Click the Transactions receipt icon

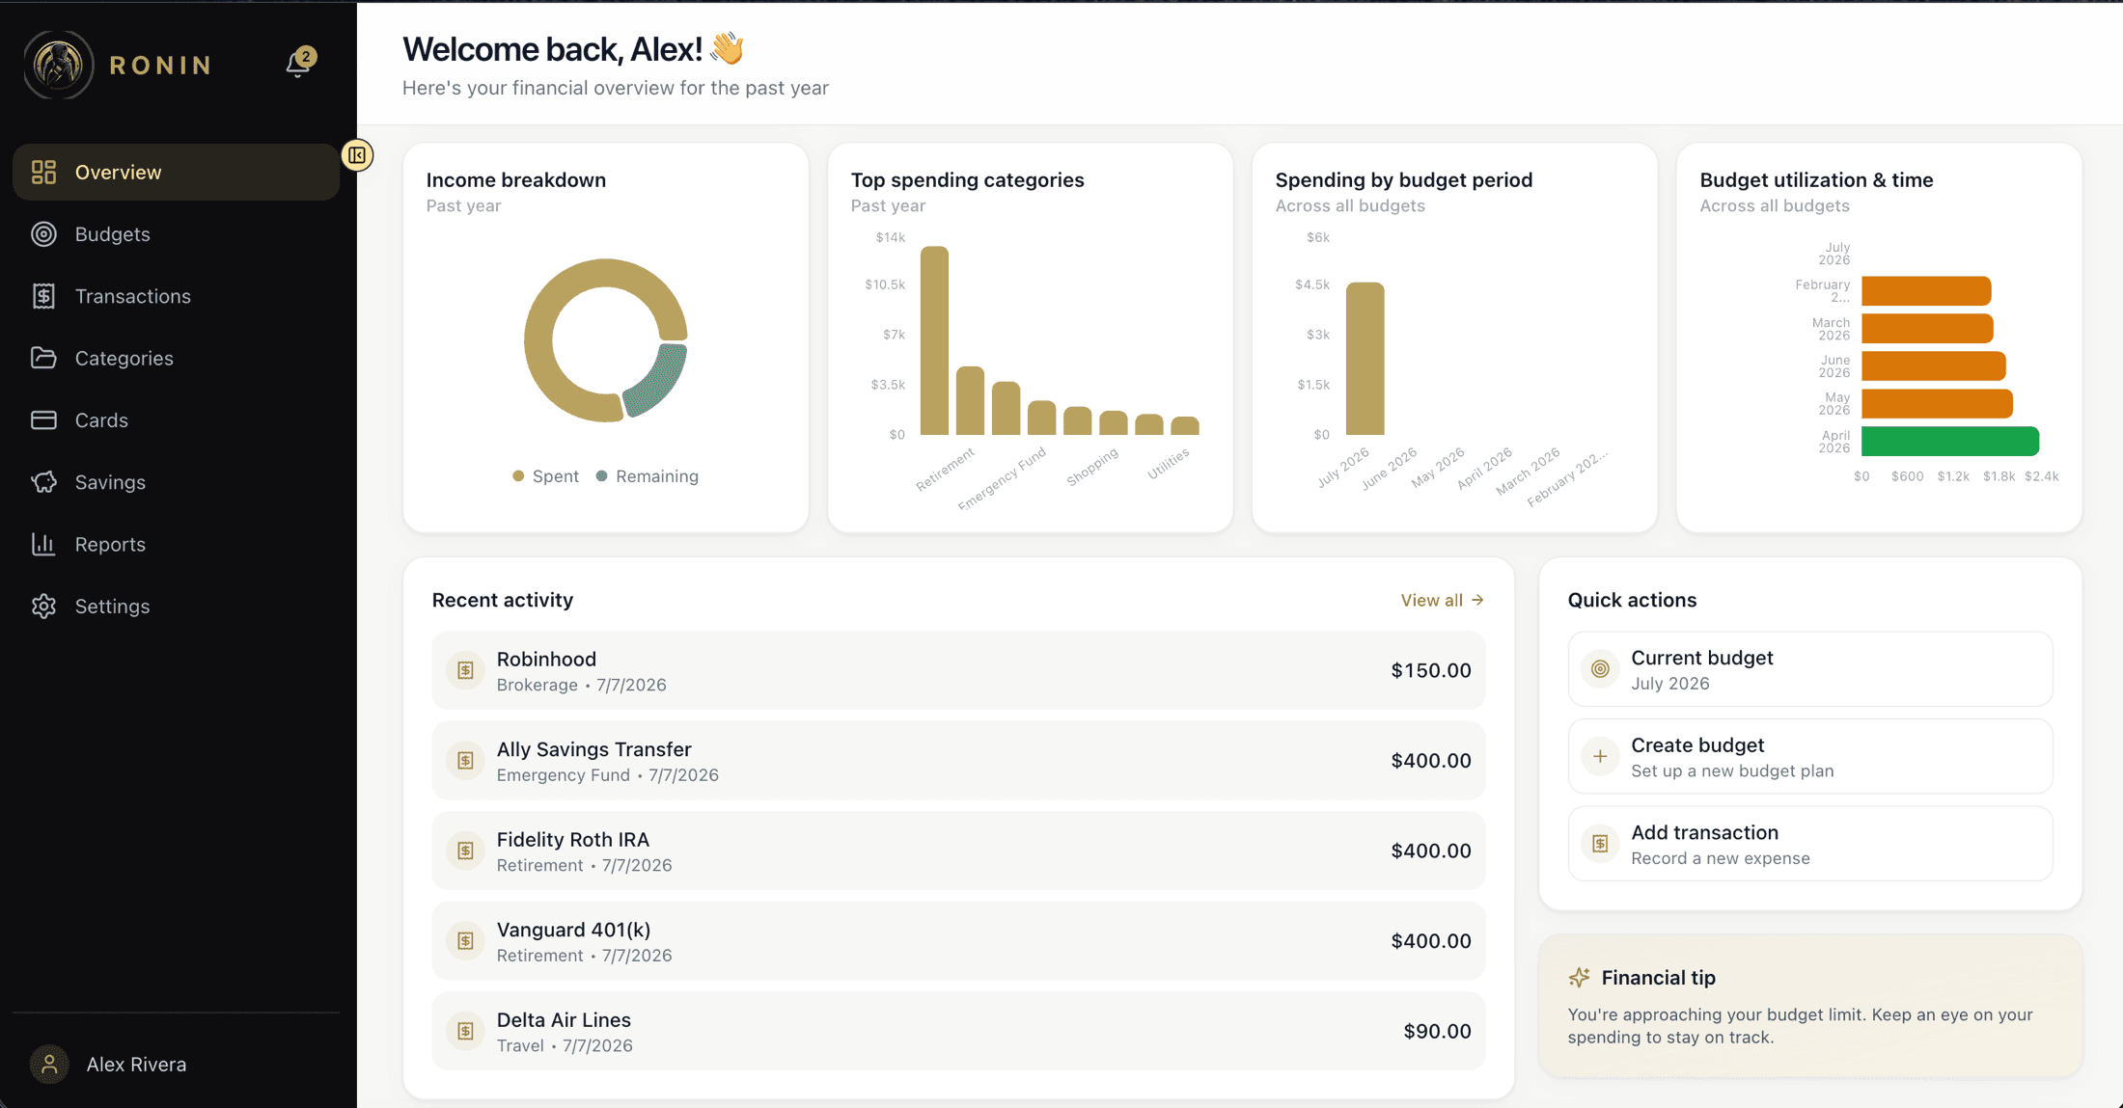43,296
